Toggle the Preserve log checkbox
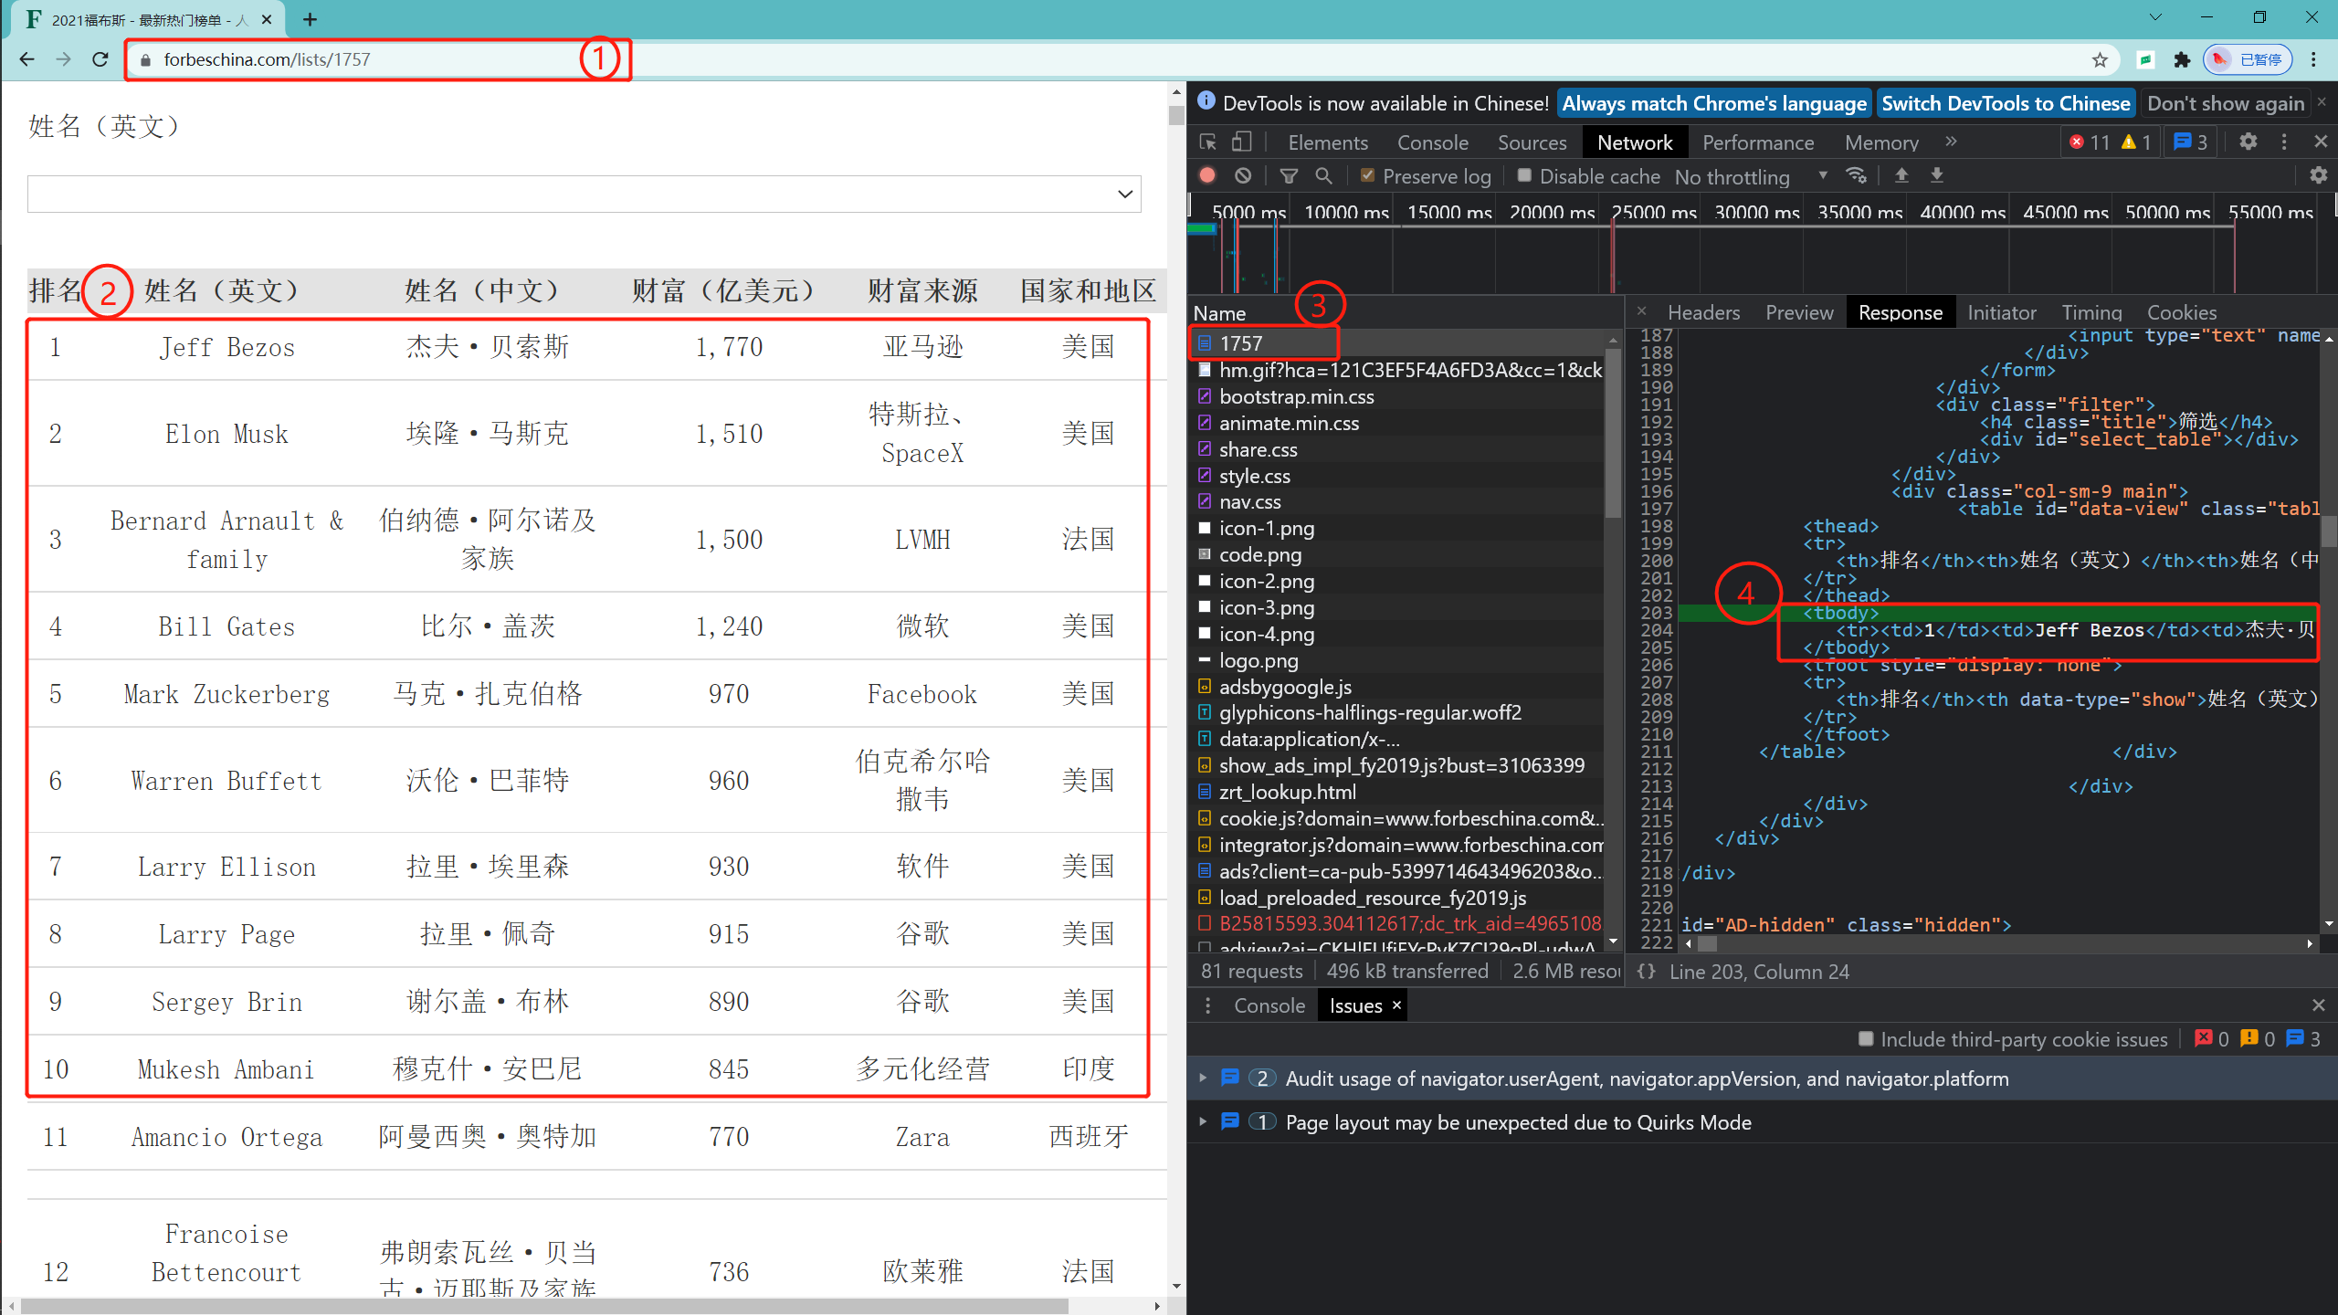 click(1367, 175)
